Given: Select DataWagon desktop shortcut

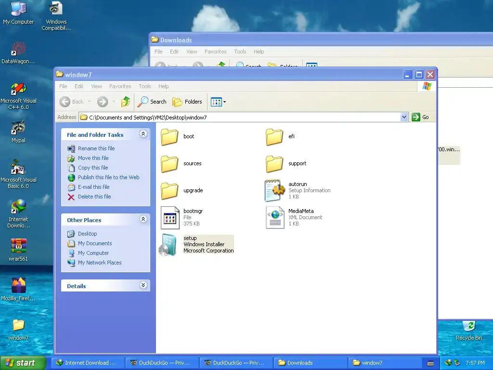Looking at the screenshot, I should coord(18,53).
